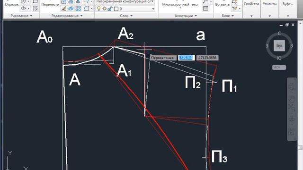Insert a table via the table icon
Viewport: 303px width, 170px height.
(x=205, y=8)
